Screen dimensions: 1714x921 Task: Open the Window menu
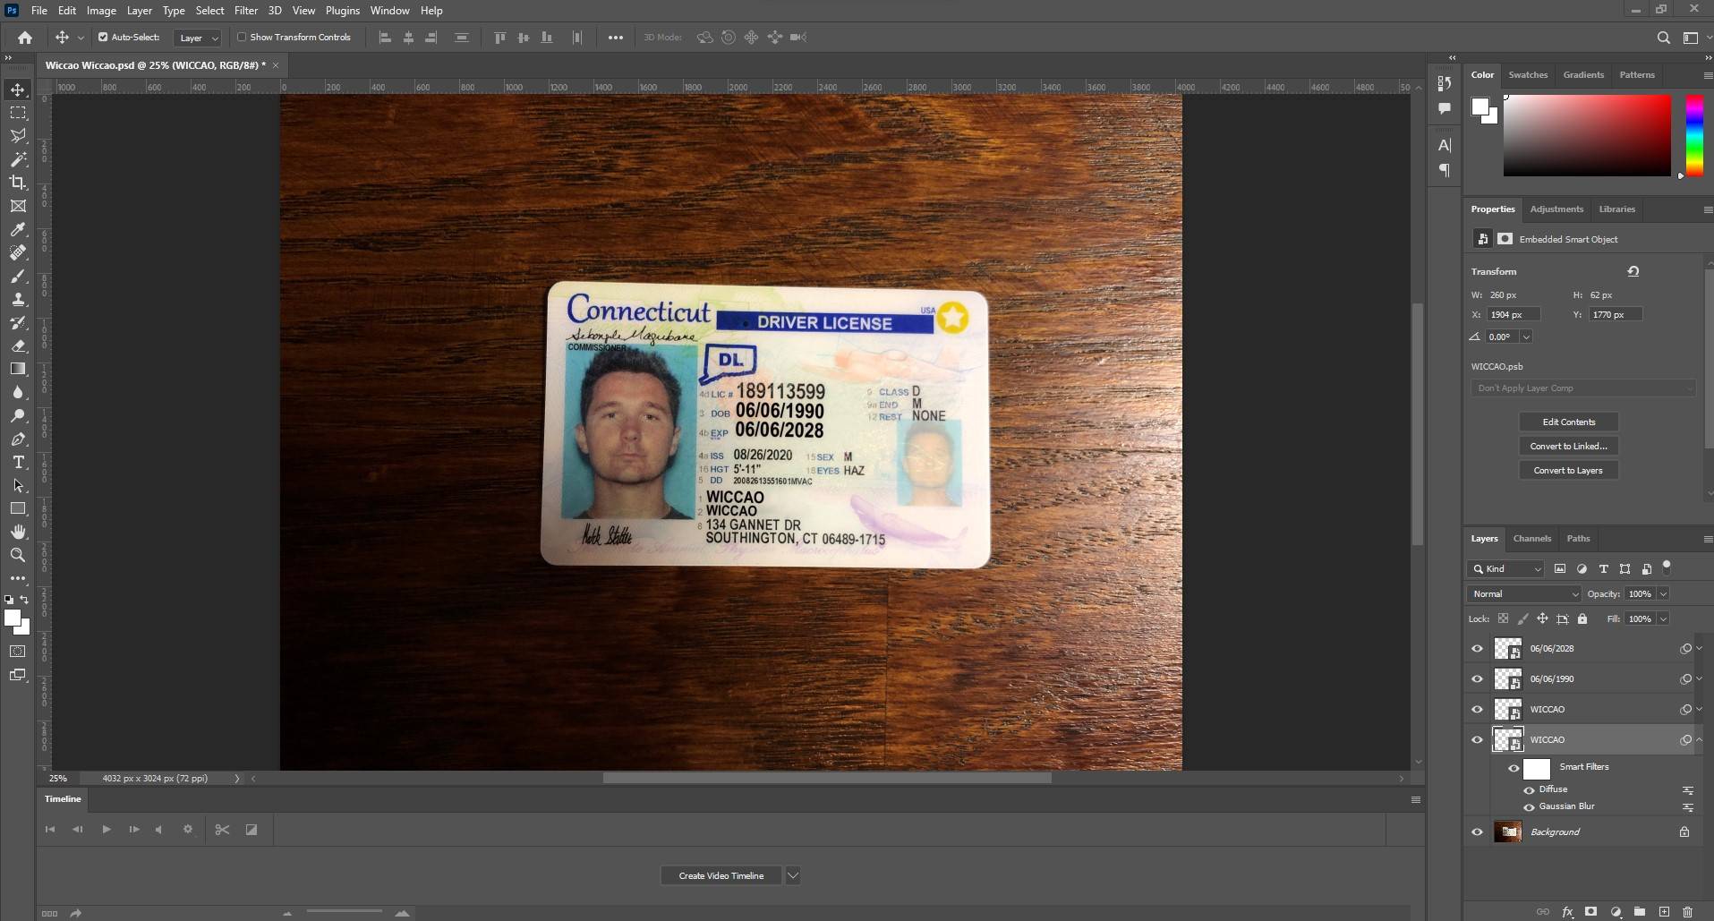coord(389,11)
